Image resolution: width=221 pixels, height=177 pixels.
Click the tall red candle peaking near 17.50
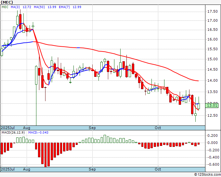tap(20, 21)
